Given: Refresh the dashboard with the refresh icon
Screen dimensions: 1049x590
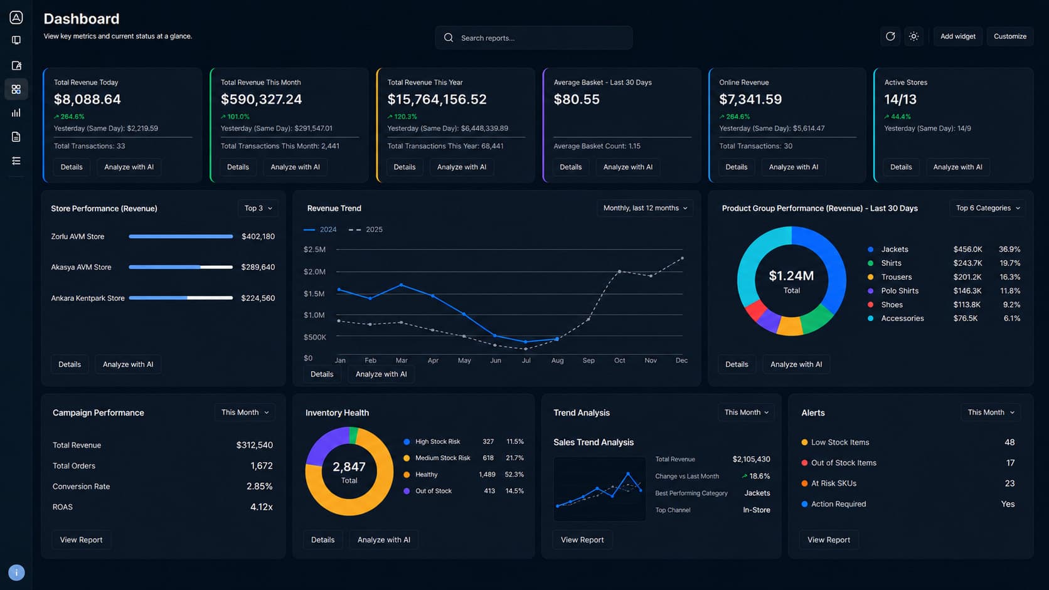Looking at the screenshot, I should click(x=890, y=36).
